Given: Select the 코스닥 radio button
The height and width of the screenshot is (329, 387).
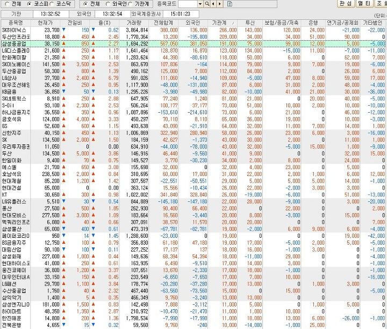Looking at the screenshot, I should [x=52, y=4].
